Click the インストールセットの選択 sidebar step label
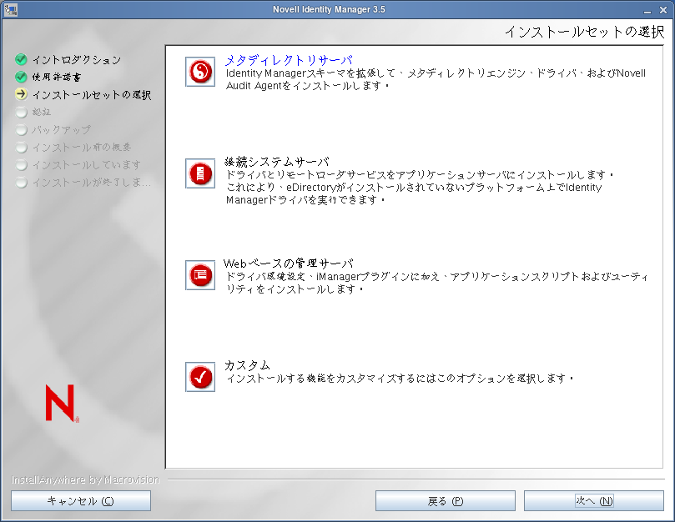 click(92, 95)
